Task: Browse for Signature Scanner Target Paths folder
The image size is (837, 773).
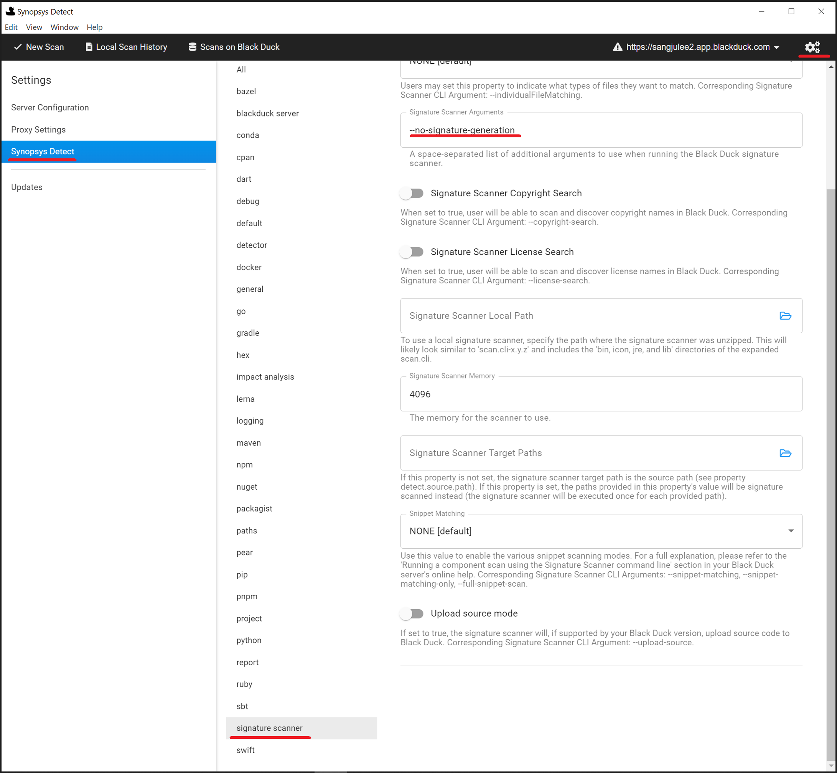Action: [786, 453]
